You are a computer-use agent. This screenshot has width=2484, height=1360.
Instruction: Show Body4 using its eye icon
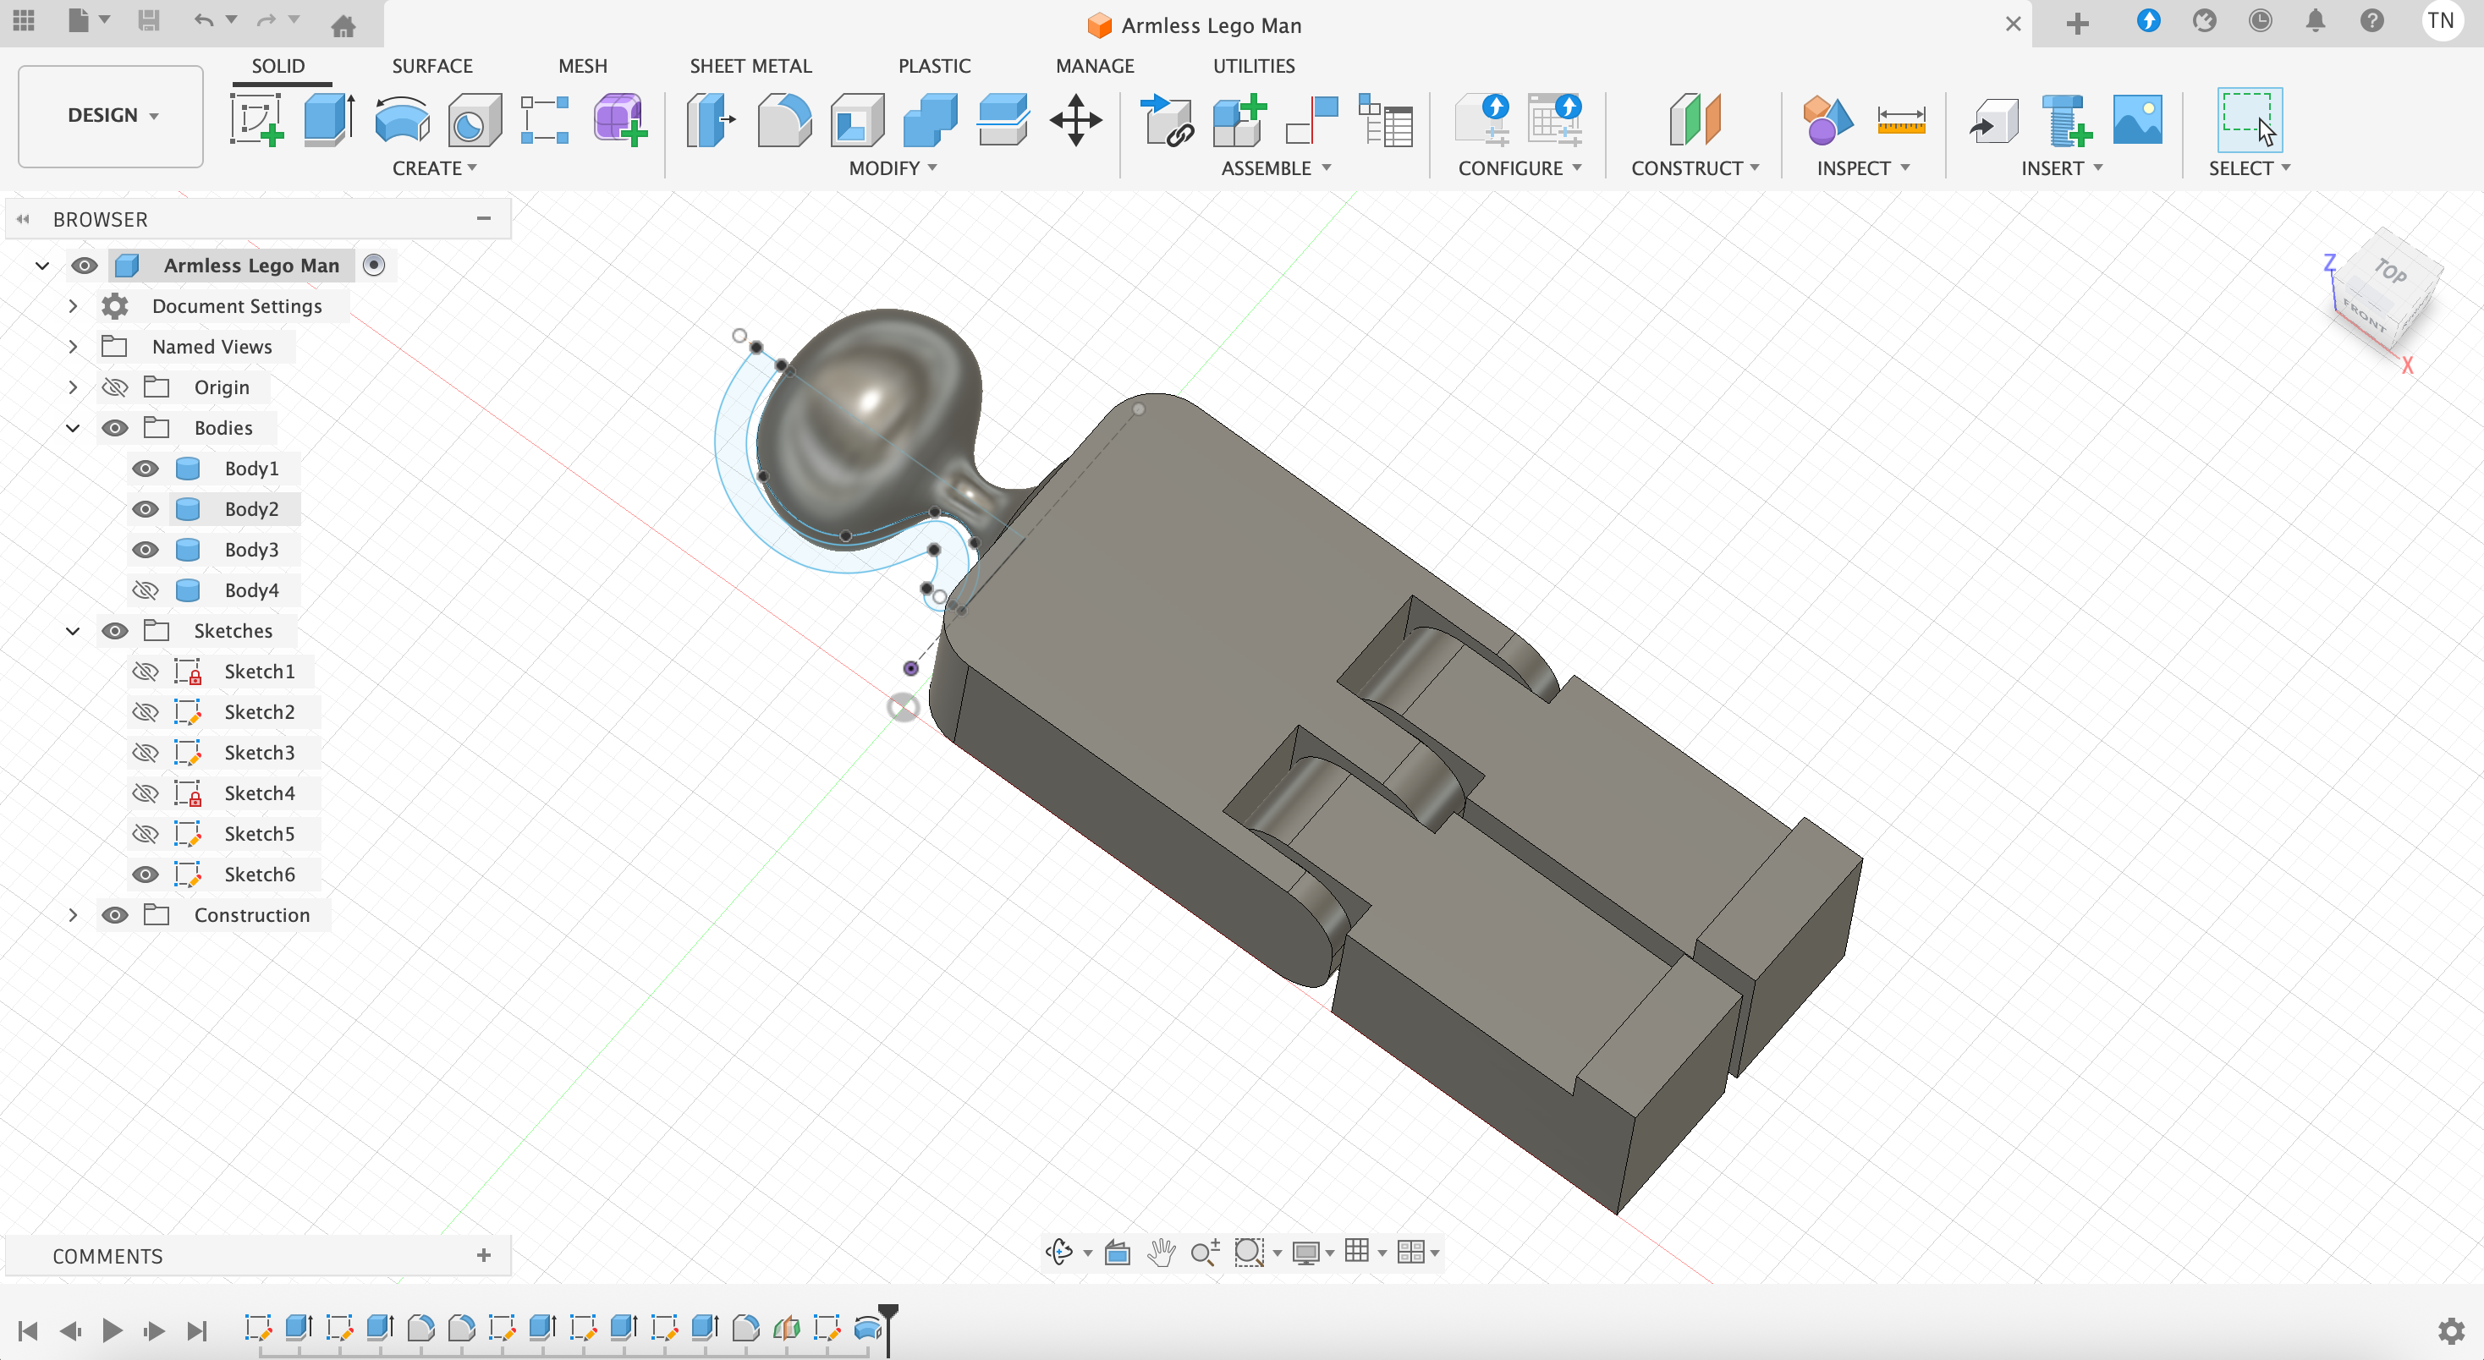pos(146,590)
